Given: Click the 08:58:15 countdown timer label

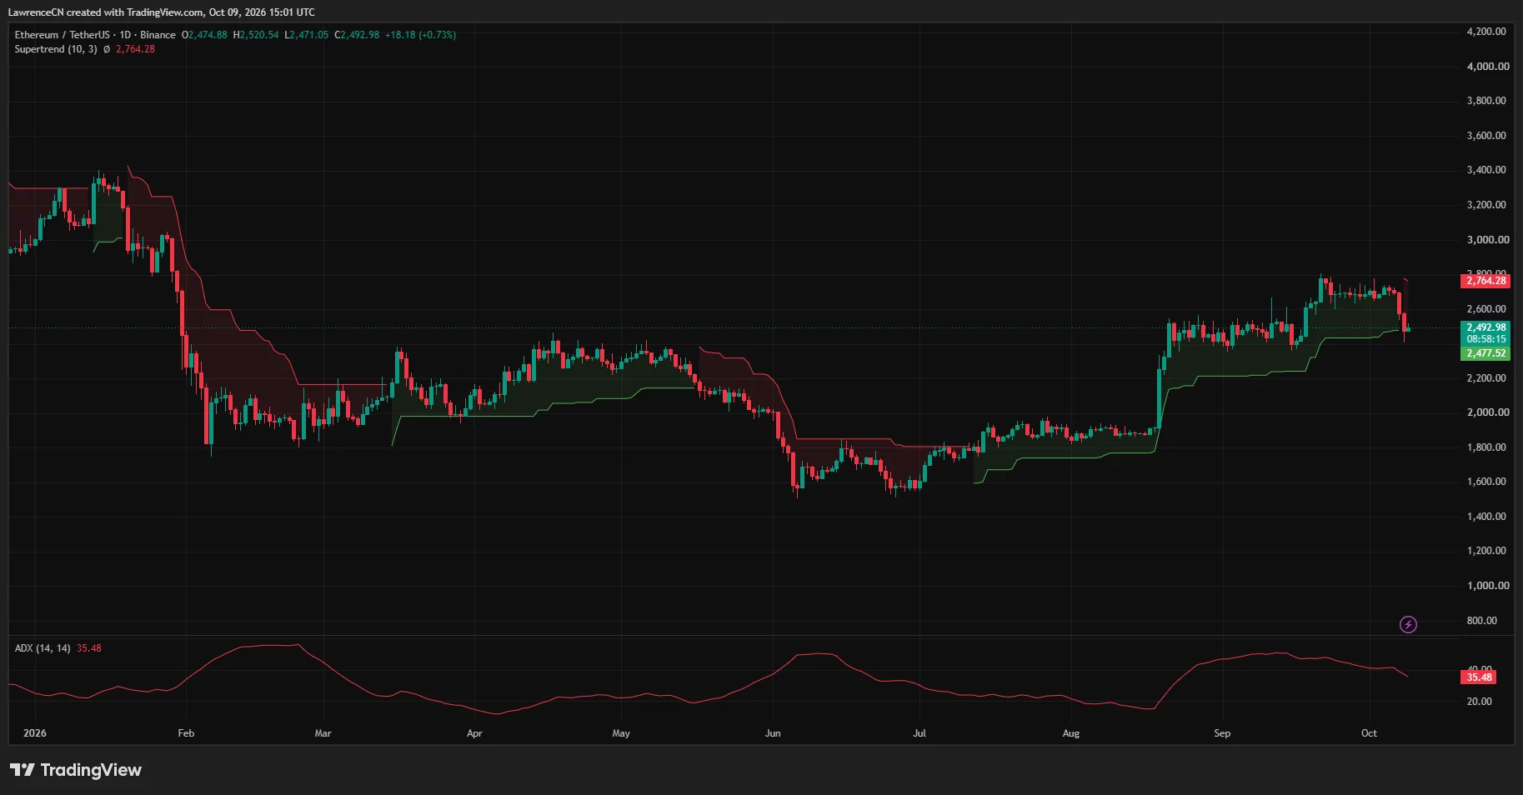Looking at the screenshot, I should pyautogui.click(x=1486, y=339).
